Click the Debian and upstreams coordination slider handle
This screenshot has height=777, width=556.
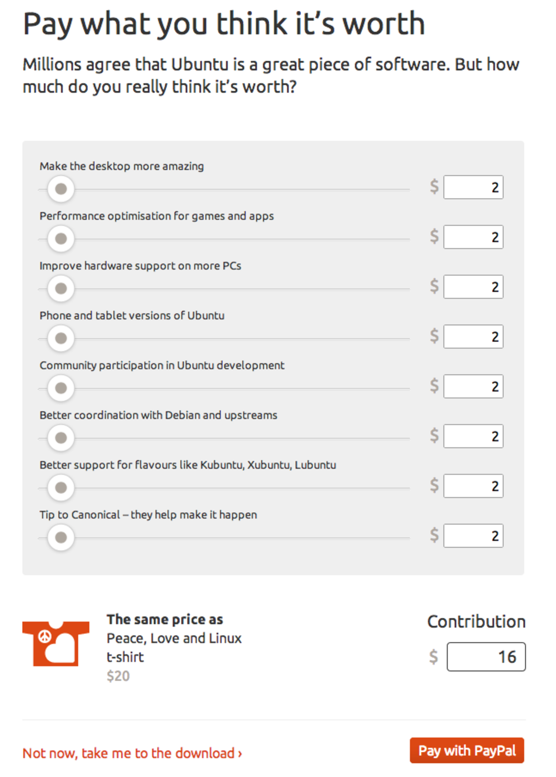[x=61, y=438]
